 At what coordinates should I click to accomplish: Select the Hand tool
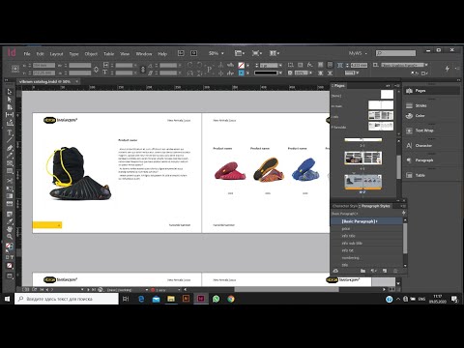coord(10,229)
